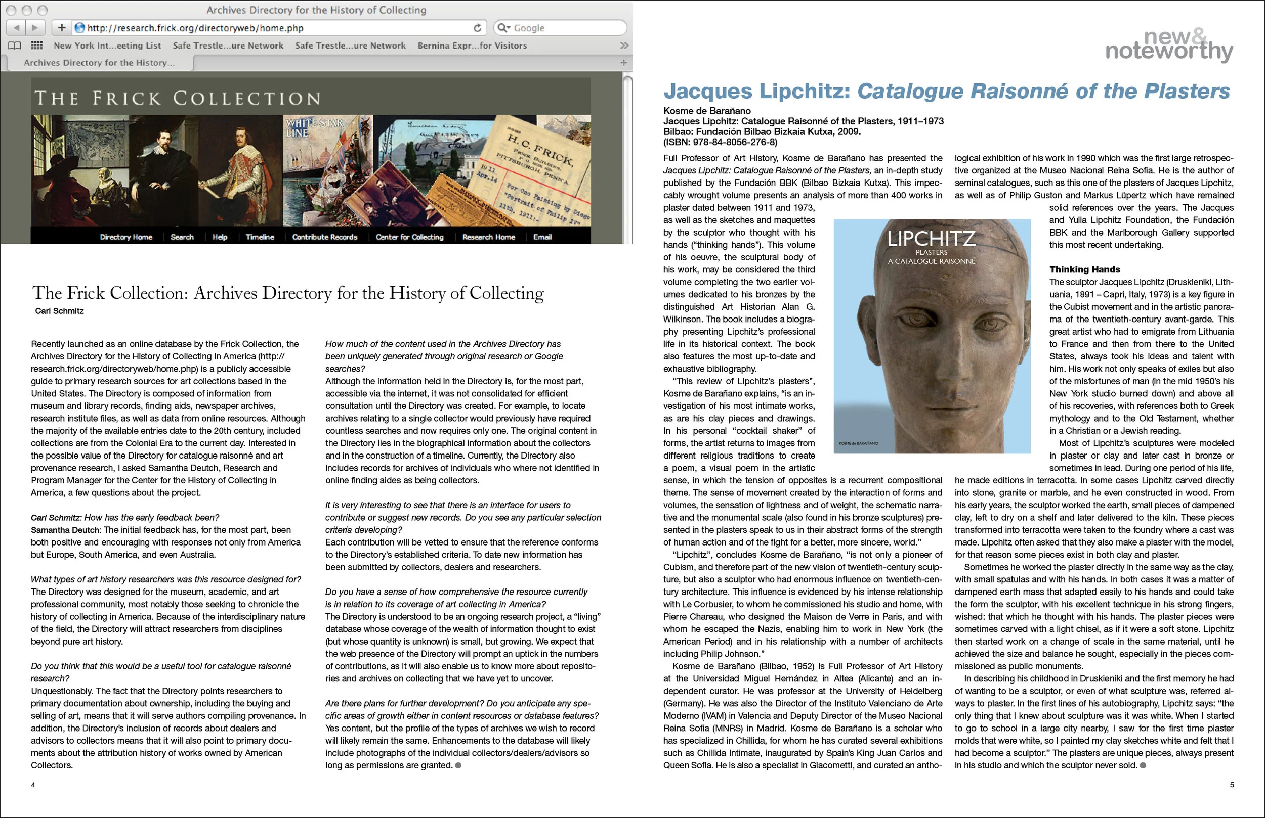Click the window title Archives Directory for the History of Collecting
Image resolution: width=1265 pixels, height=818 pixels.
(x=316, y=10)
